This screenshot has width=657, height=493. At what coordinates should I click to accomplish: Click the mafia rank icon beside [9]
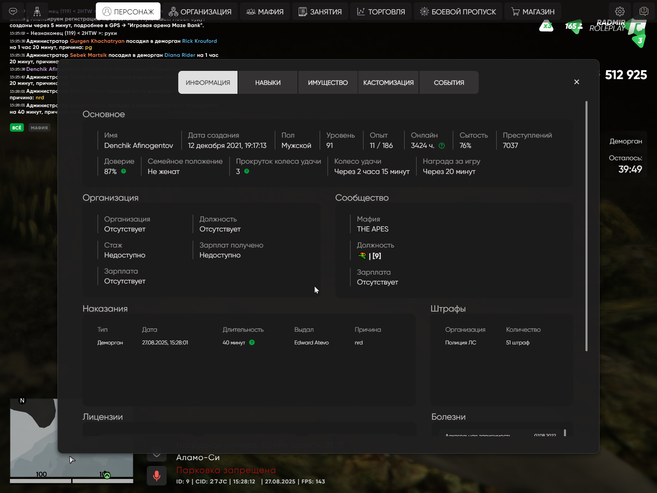[x=362, y=256]
